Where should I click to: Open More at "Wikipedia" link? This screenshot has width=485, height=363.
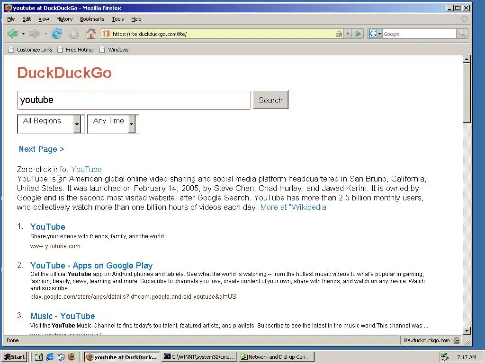[294, 207]
